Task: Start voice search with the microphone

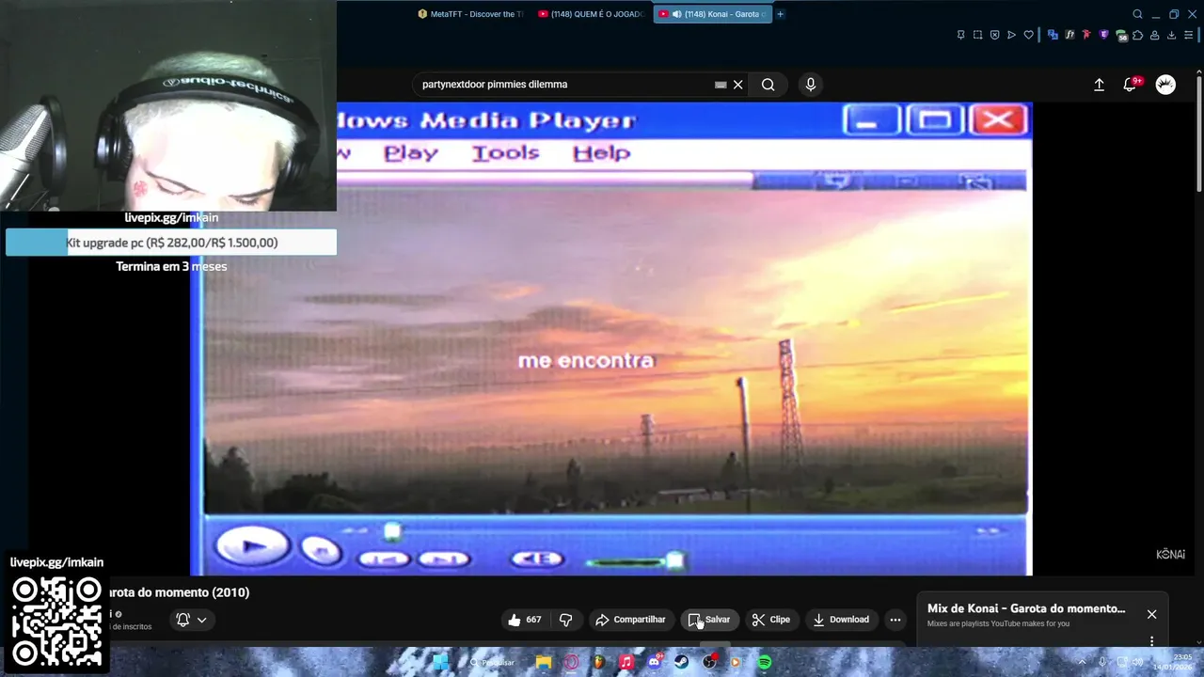Action: [x=811, y=85]
